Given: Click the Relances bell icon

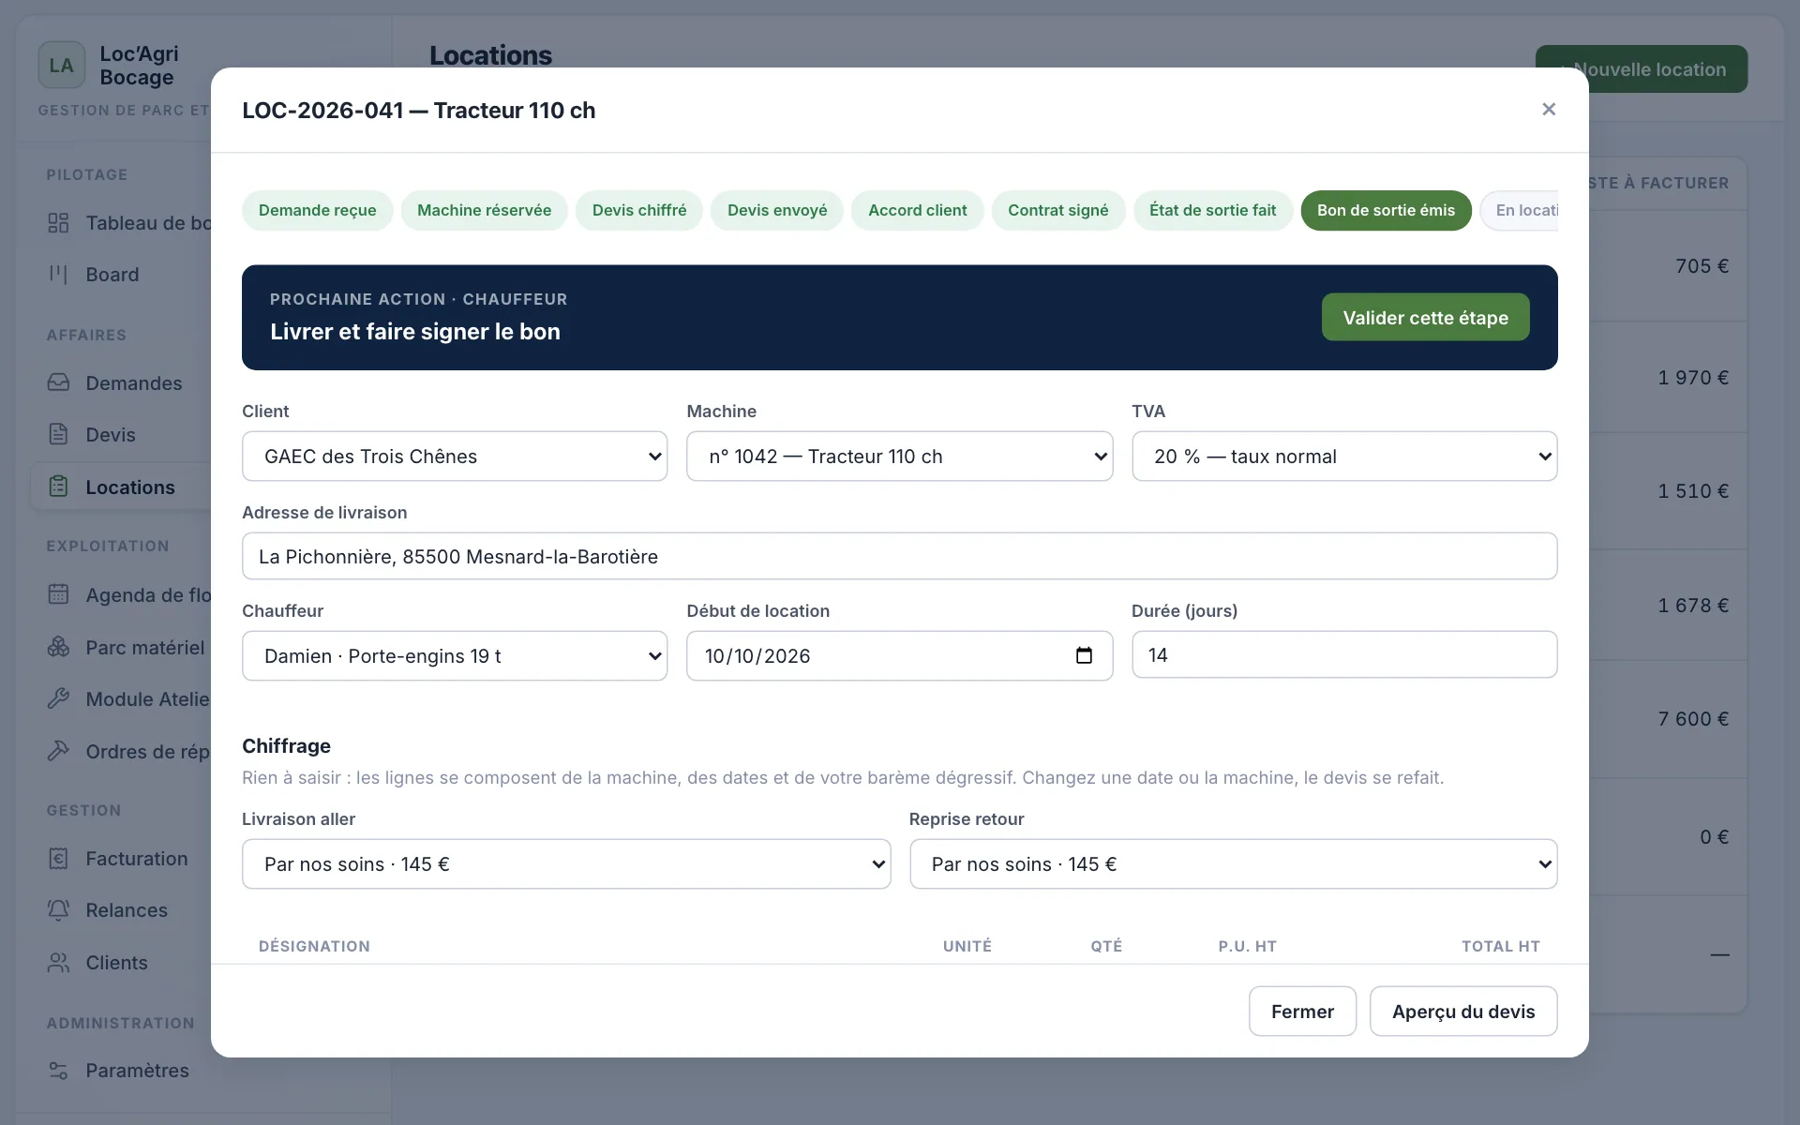Looking at the screenshot, I should click(58, 909).
